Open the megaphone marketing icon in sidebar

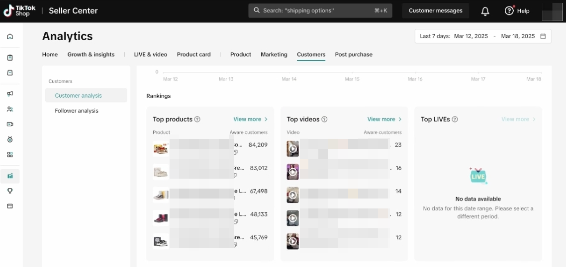[10, 94]
